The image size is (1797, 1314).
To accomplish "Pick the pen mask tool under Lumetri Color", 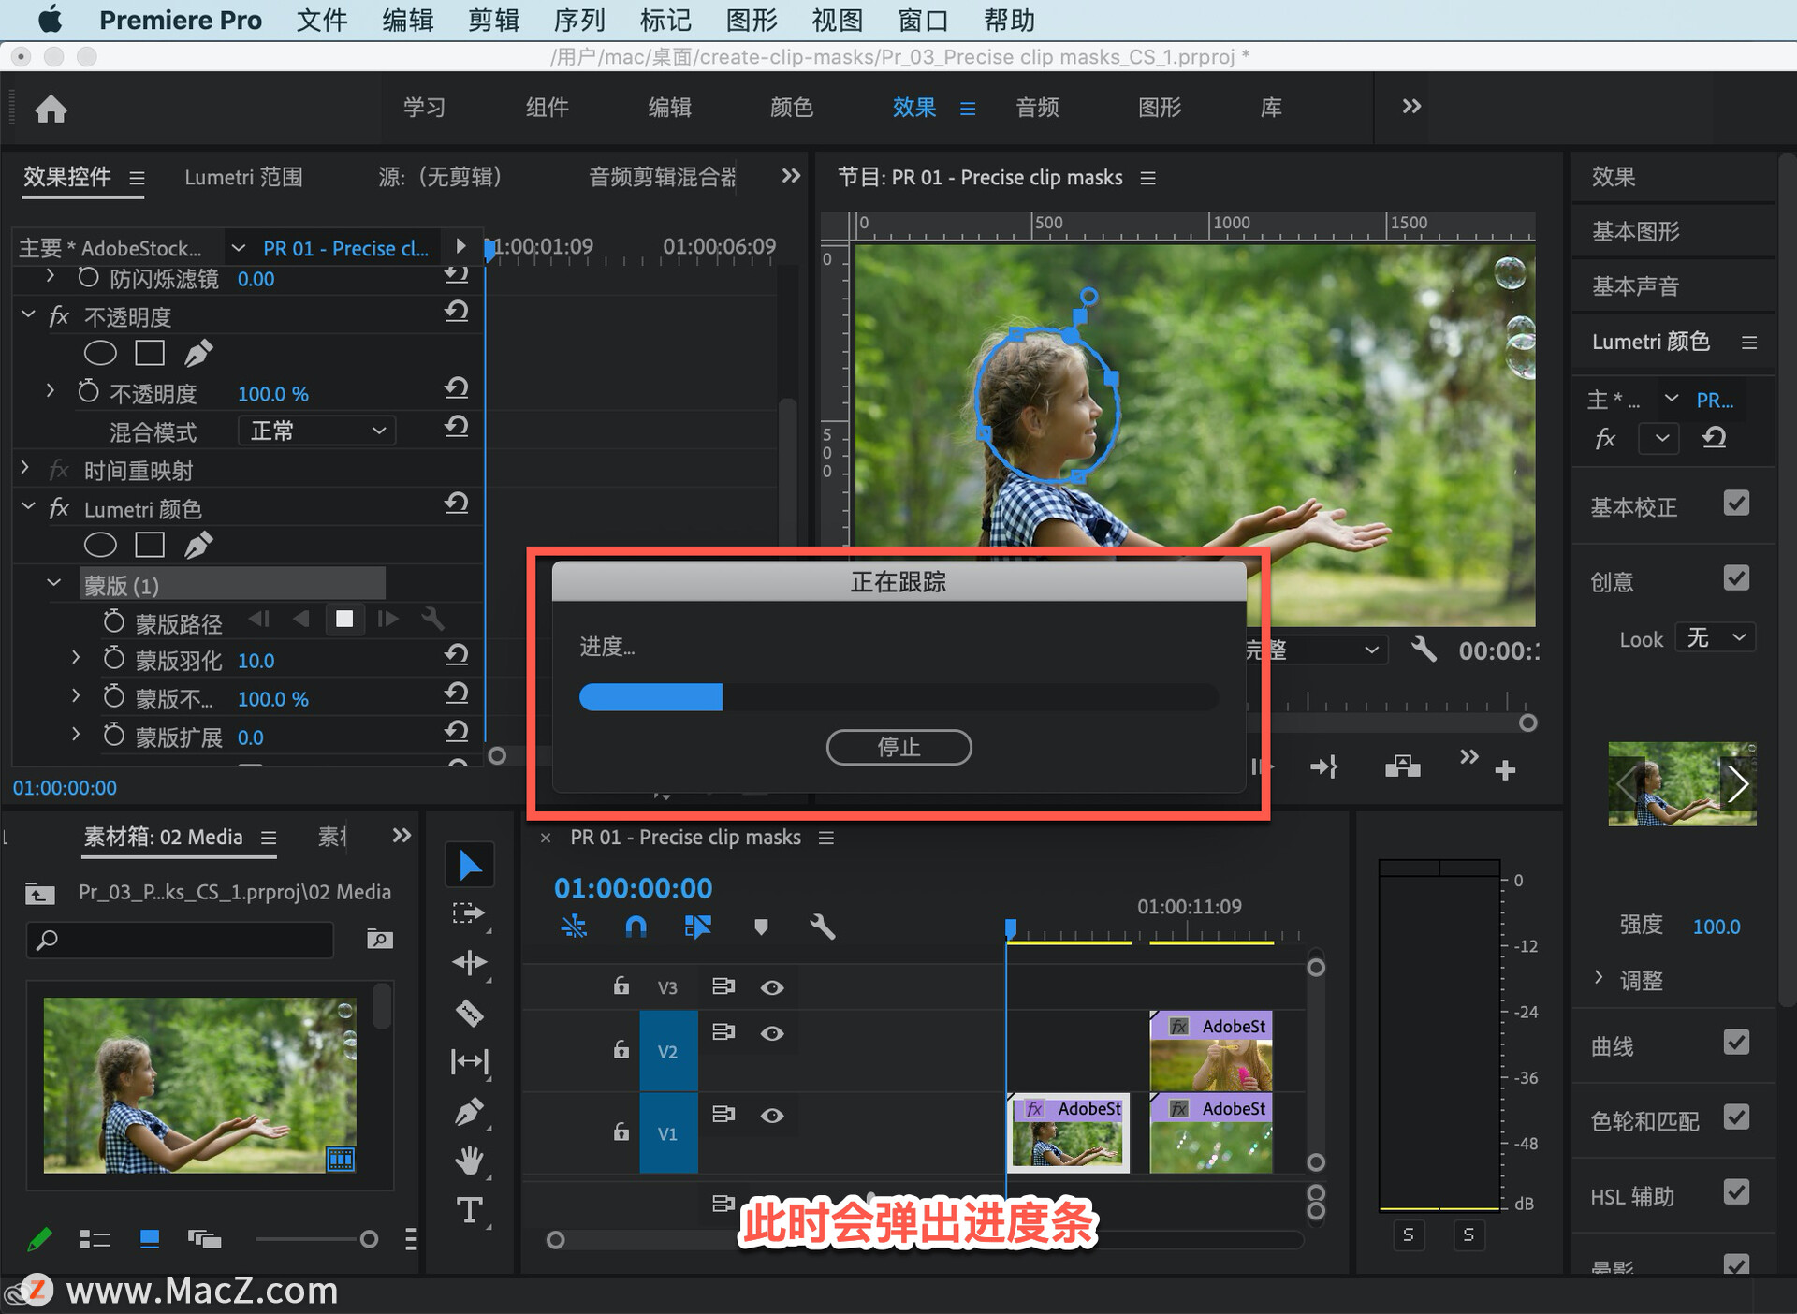I will point(198,545).
